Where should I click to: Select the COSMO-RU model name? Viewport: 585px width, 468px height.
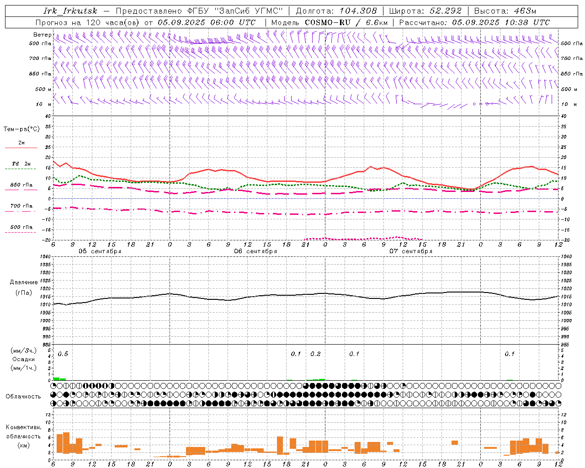point(327,22)
